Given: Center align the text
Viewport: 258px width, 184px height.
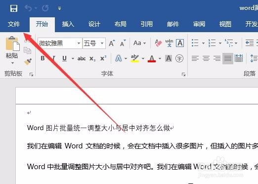Looking at the screenshot, I should 206,58.
